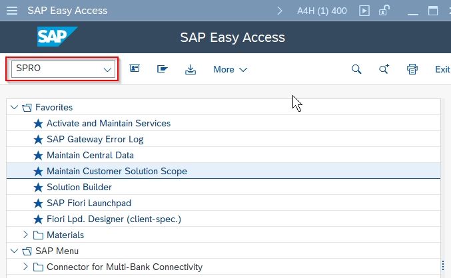Click the add to favorites download icon
Viewport: 451px width, 278px height.
point(190,69)
